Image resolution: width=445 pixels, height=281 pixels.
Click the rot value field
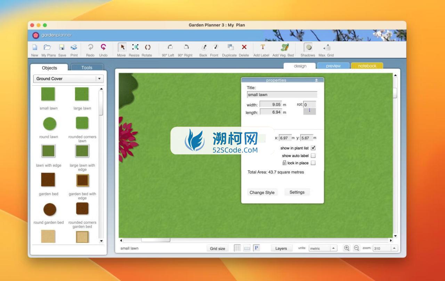pyautogui.click(x=310, y=104)
